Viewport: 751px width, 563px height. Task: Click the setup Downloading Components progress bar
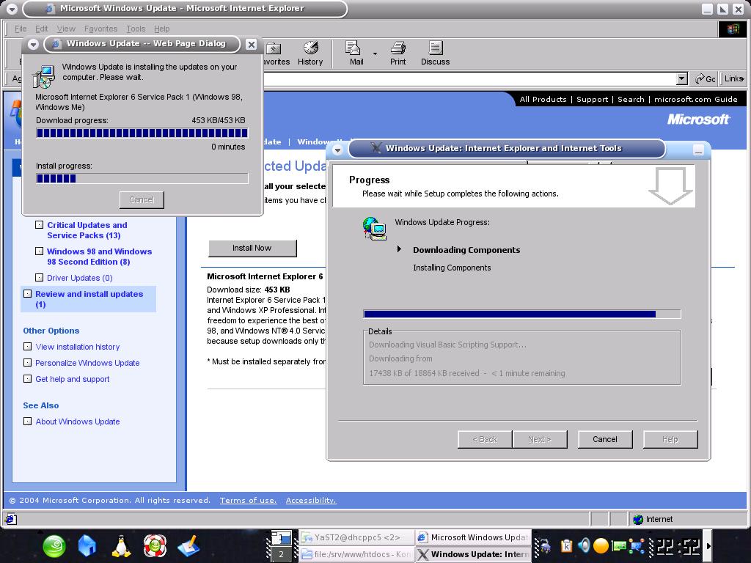(x=522, y=314)
